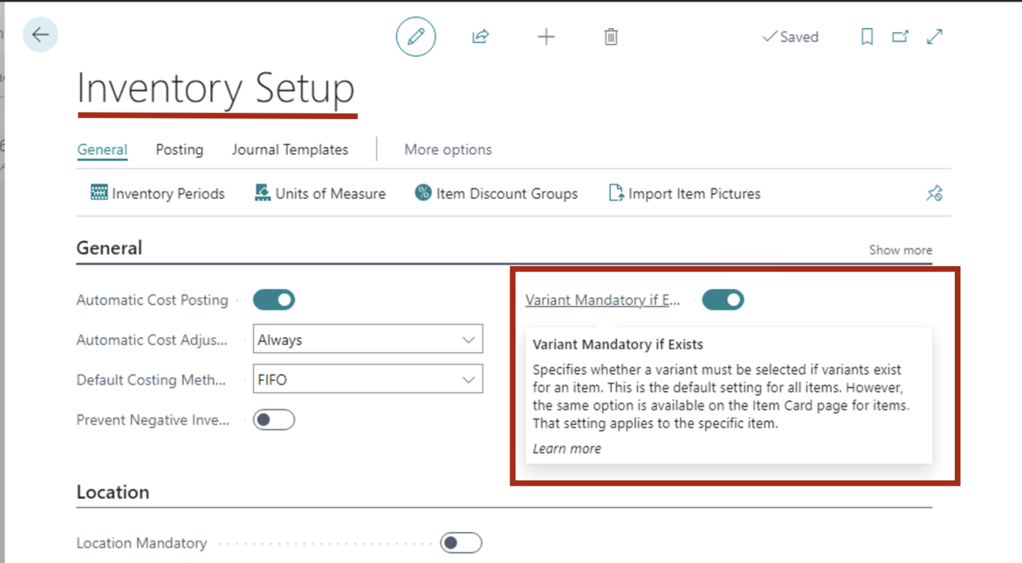
Task: Click Show more in the General section
Action: coord(900,250)
